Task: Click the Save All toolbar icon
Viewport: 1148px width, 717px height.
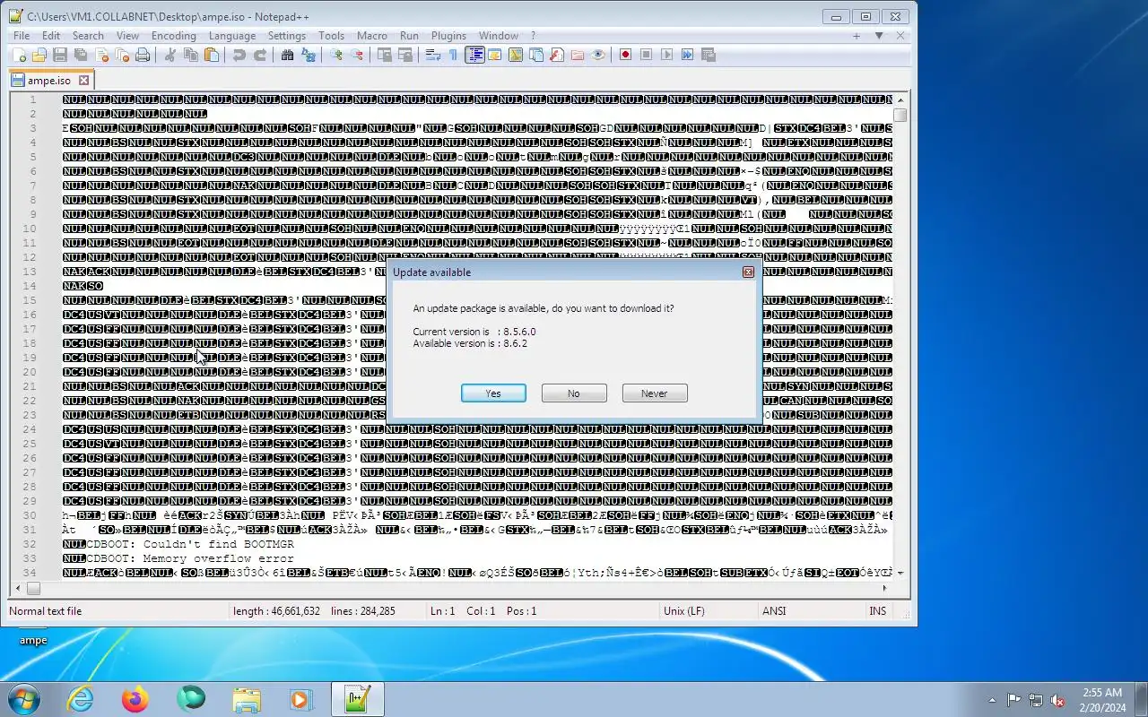Action: coord(81,55)
